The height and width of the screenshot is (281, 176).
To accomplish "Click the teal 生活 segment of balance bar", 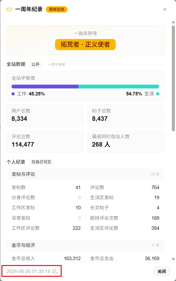I will 119,87.
